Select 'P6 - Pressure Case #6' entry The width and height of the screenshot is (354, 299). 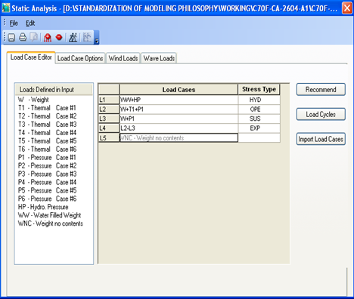(x=47, y=199)
